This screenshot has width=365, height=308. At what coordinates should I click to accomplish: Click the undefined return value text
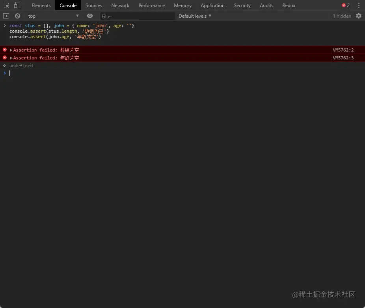pos(21,66)
